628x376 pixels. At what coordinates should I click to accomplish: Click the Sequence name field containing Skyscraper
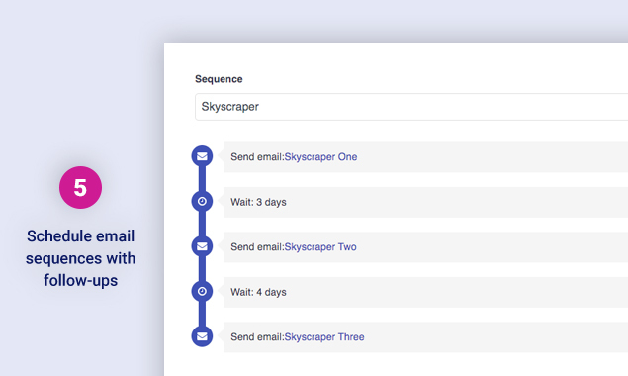[411, 107]
